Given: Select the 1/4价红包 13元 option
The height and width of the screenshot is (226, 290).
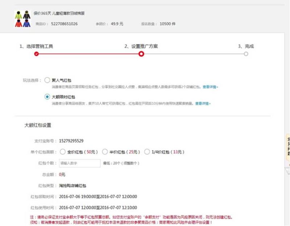Looking at the screenshot, I should click(147, 152).
